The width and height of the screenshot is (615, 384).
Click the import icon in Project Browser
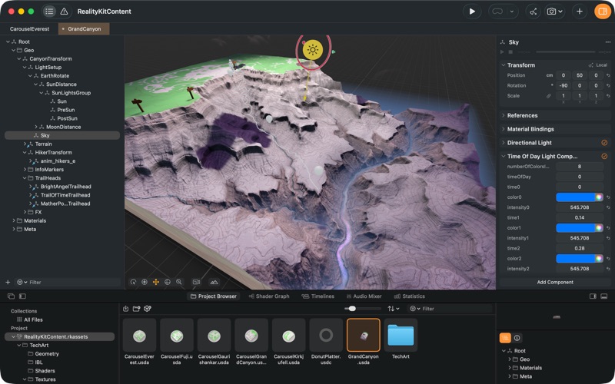pyautogui.click(x=125, y=309)
